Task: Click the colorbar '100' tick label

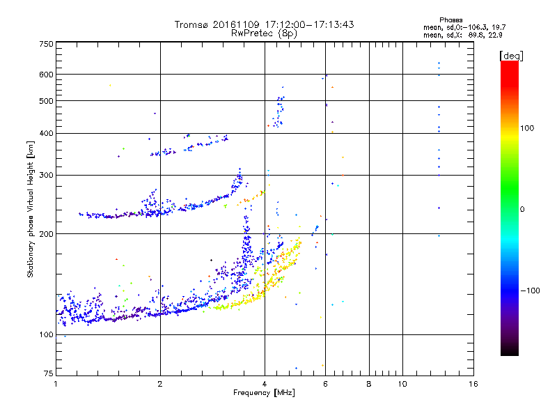Action: pyautogui.click(x=527, y=128)
